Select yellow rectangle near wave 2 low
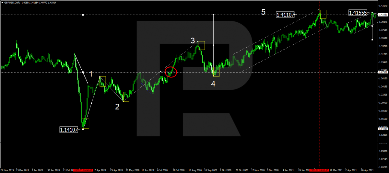The height and width of the screenshot is (173, 389). 126,97
